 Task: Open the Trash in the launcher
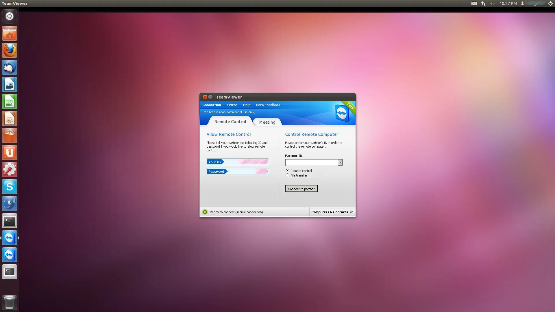(10, 302)
